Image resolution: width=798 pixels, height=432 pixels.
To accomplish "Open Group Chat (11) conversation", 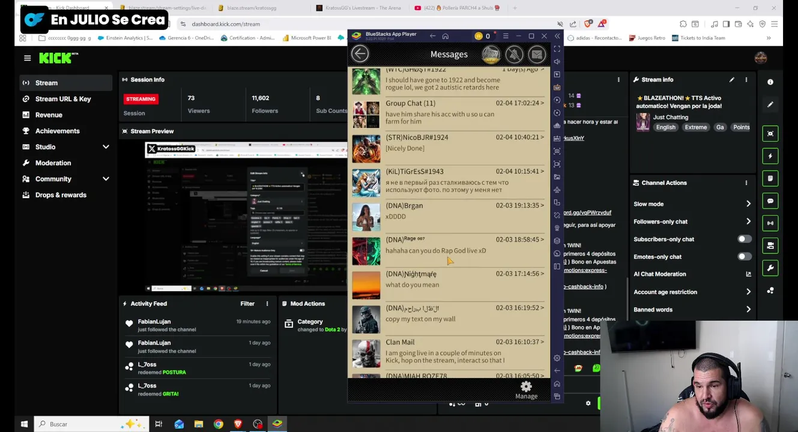I will click(x=448, y=113).
